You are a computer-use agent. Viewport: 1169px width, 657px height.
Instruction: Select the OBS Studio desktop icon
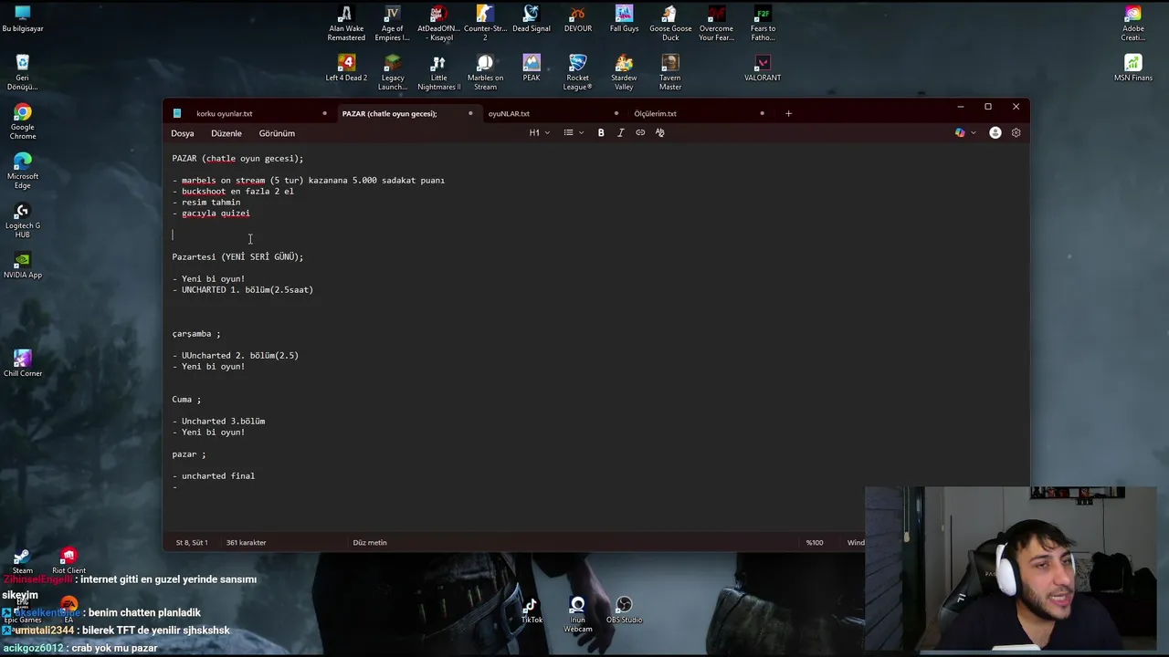tap(625, 610)
